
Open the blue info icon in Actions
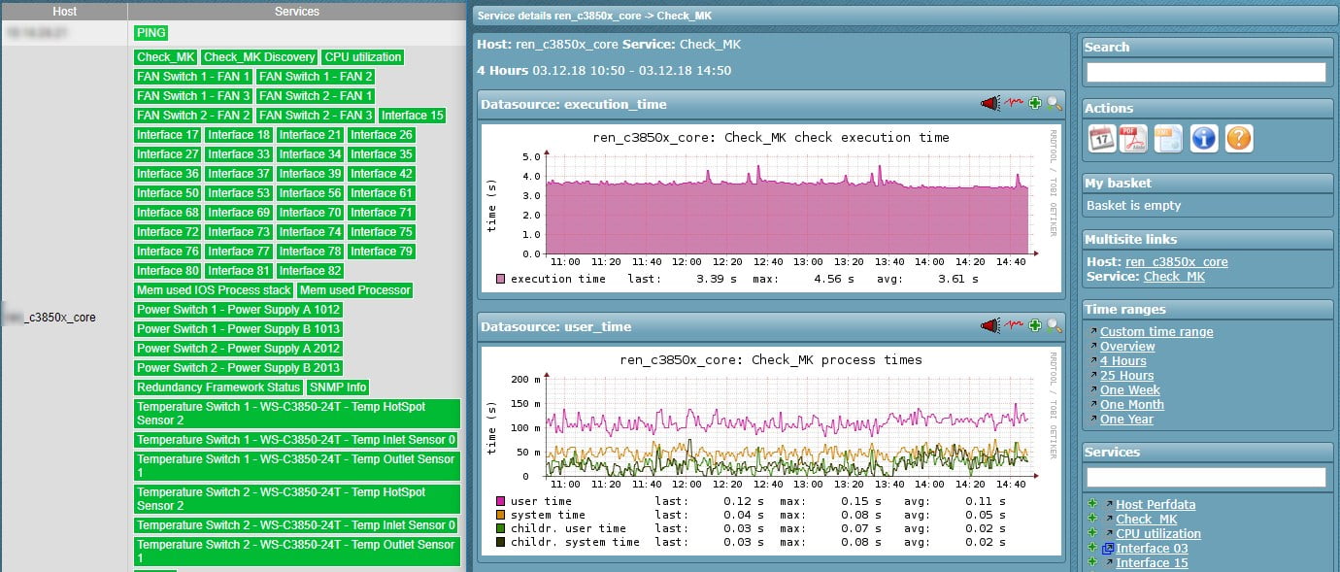pos(1204,139)
